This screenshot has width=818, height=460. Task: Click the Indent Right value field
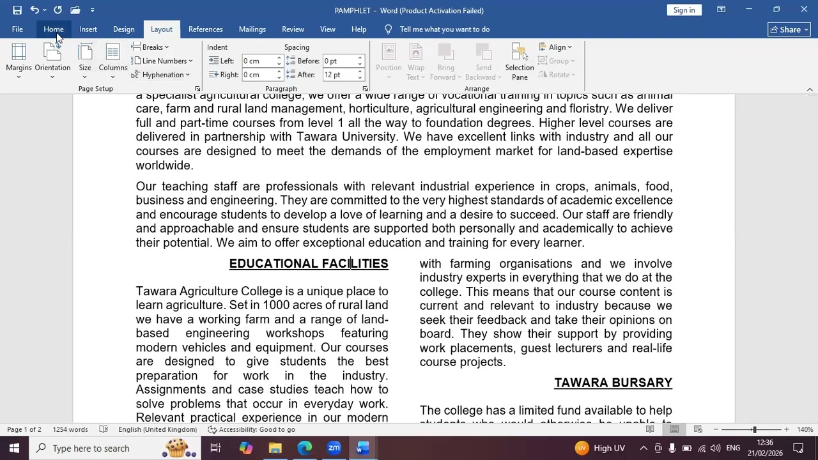[258, 75]
